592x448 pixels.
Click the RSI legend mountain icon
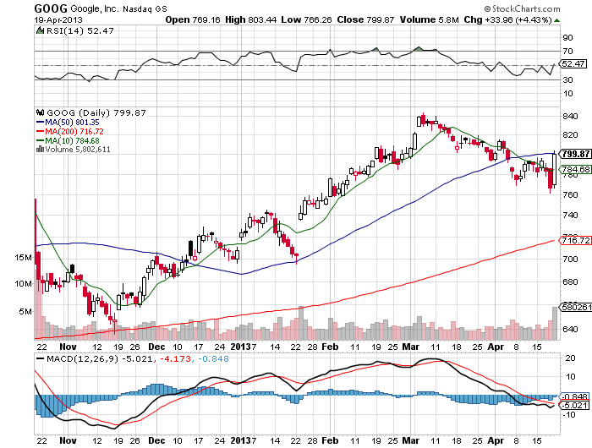[x=40, y=30]
